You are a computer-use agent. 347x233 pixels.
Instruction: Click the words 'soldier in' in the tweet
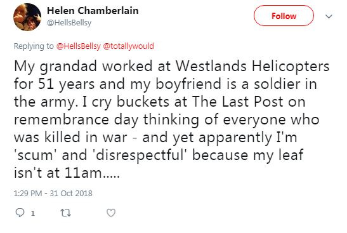click(285, 84)
